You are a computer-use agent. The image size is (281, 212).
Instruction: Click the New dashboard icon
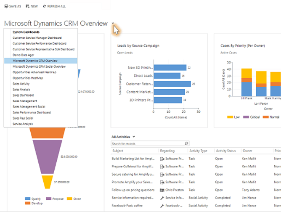click(27, 6)
